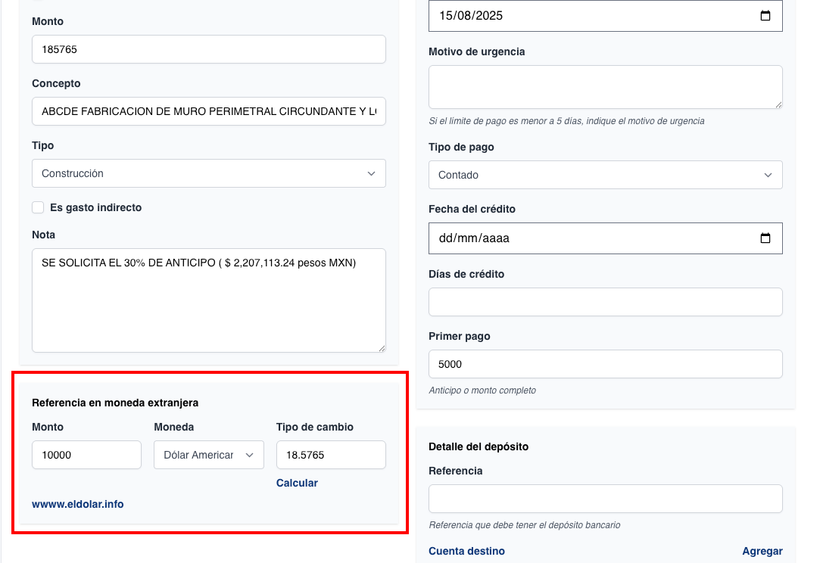Viewport: 823px width, 563px height.
Task: Enable the Es gasto indirecto checkbox
Action: tap(38, 207)
